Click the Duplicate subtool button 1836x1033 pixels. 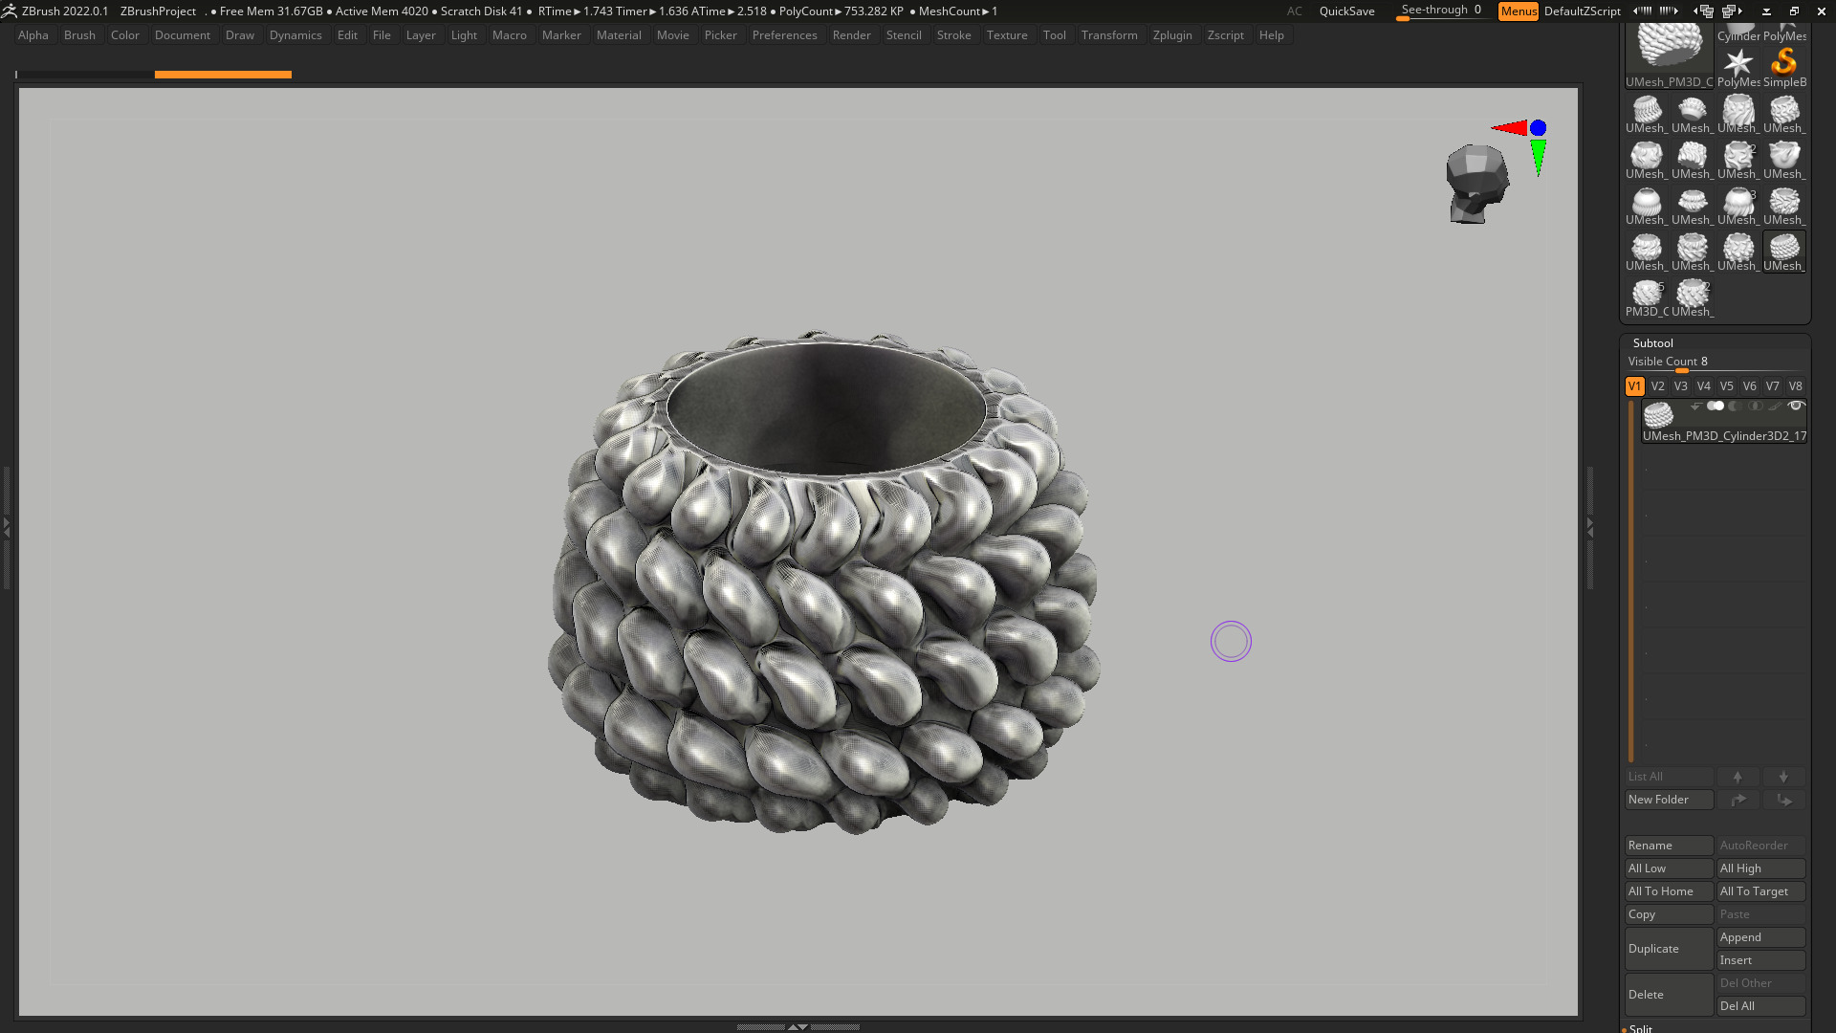coord(1669,949)
